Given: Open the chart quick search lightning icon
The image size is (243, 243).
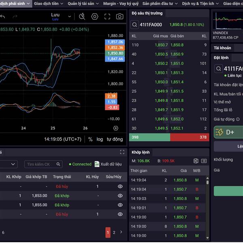Looking at the screenshot, I should coord(82,17).
